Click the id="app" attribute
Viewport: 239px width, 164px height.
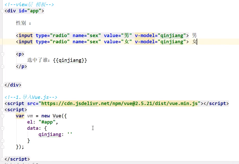(x=30, y=11)
